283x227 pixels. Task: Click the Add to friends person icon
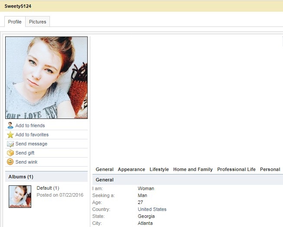[x=10, y=125]
